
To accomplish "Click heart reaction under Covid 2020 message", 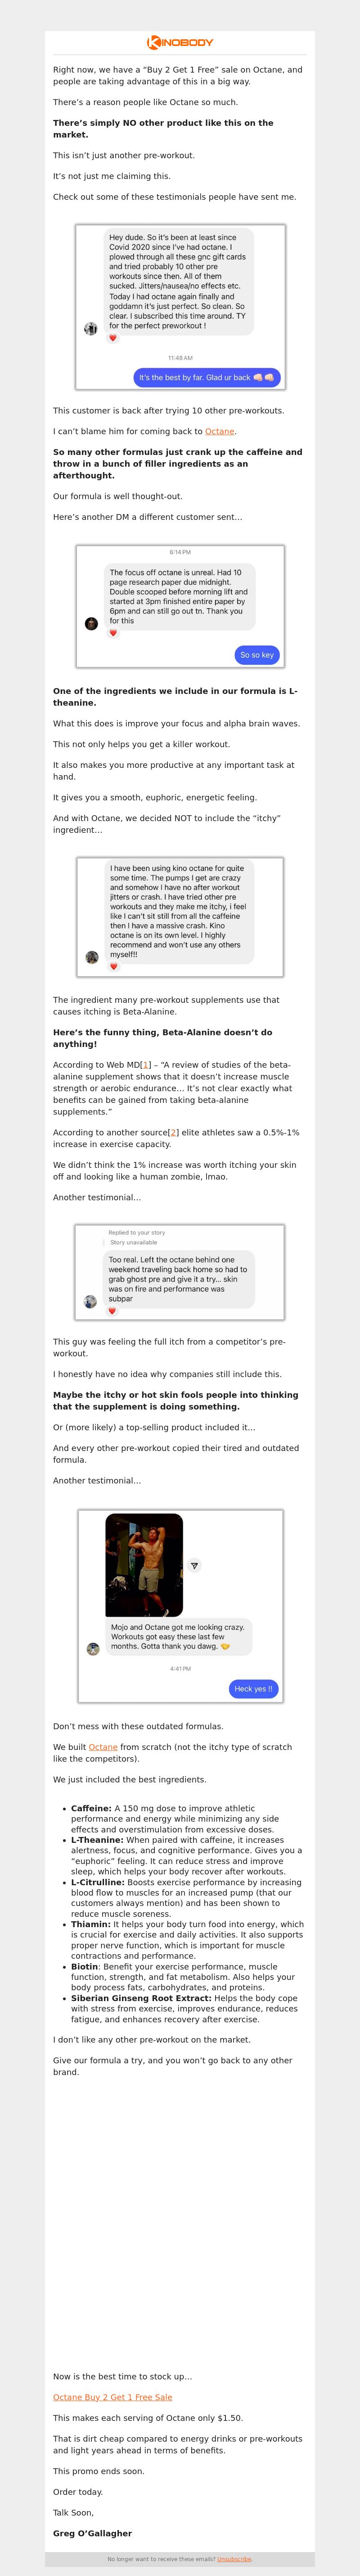I will click(112, 338).
